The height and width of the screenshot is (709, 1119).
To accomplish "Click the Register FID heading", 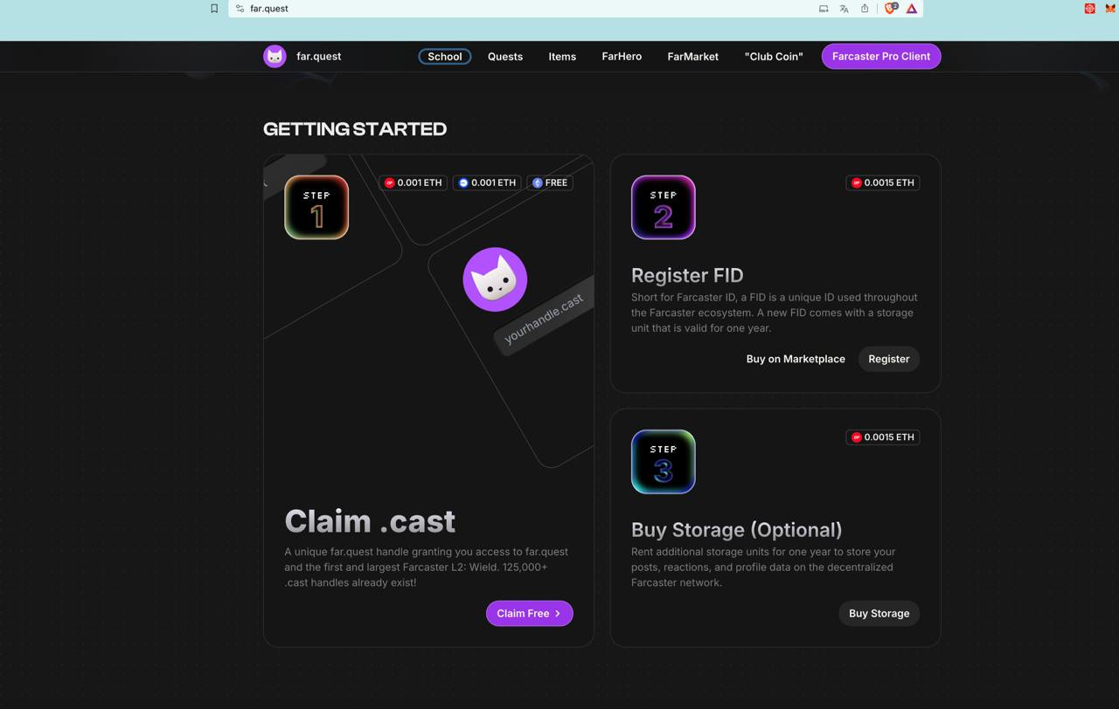I will pyautogui.click(x=687, y=275).
